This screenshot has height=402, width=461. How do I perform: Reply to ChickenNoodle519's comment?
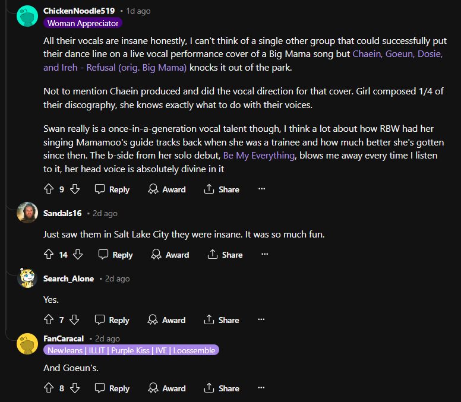click(x=112, y=189)
